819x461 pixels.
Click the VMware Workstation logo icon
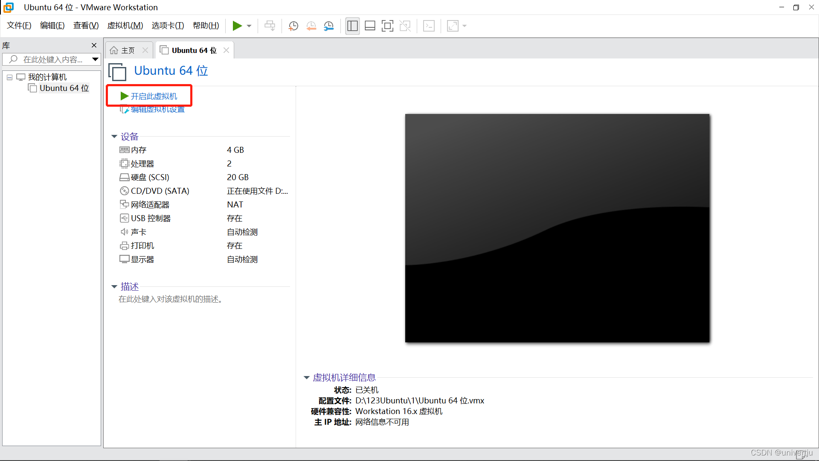pyautogui.click(x=9, y=7)
